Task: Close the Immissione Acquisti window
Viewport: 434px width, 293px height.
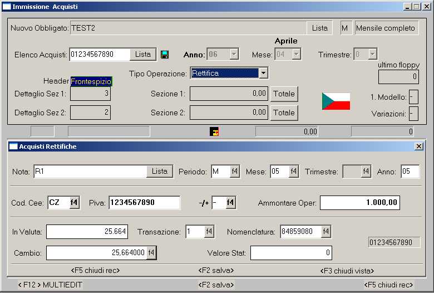Action: [427, 6]
